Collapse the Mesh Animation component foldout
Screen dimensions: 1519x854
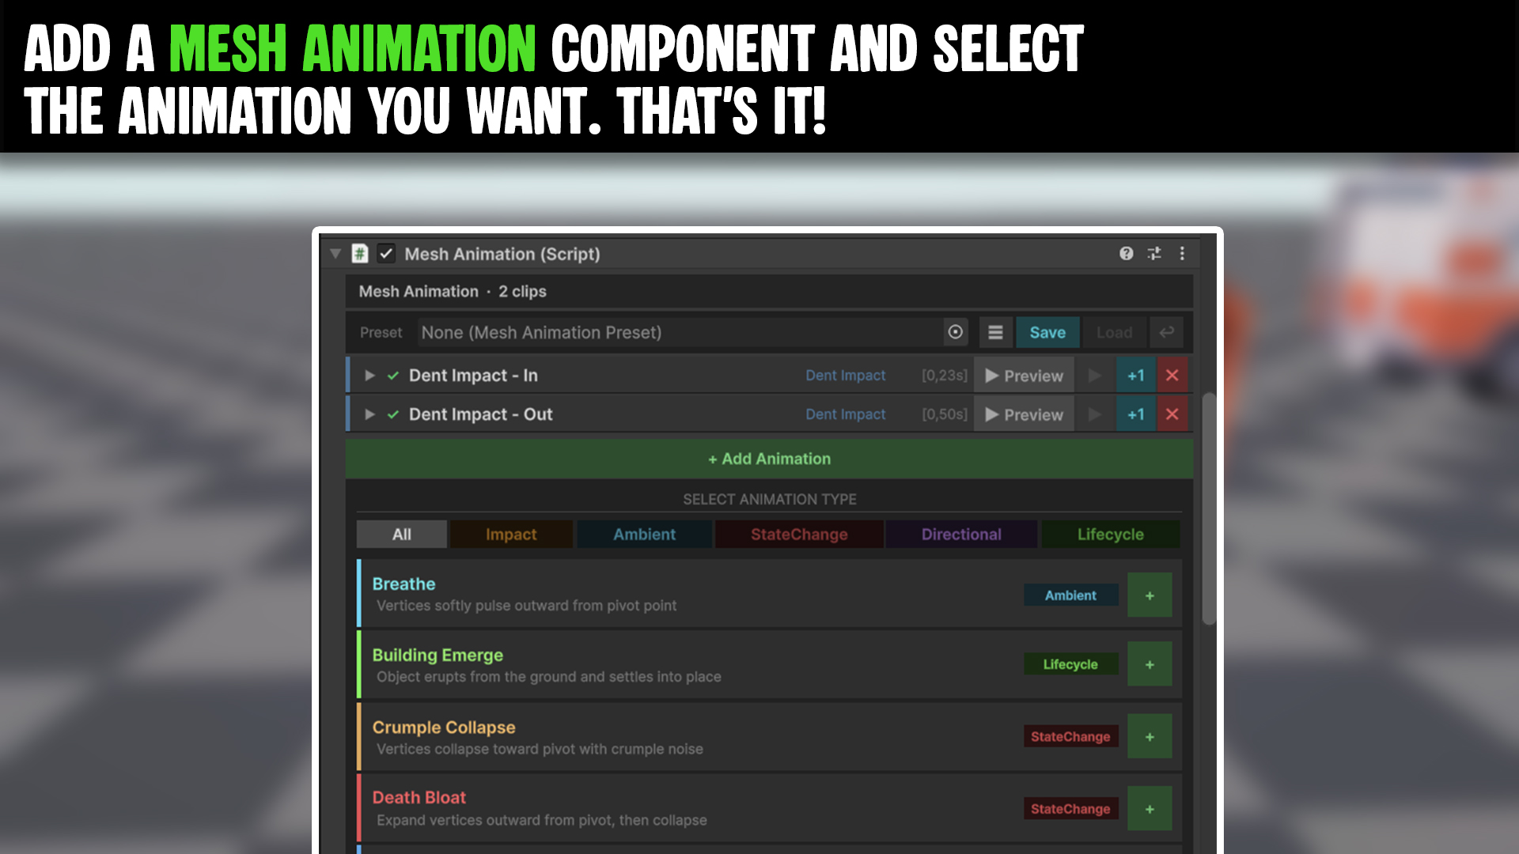(x=335, y=254)
